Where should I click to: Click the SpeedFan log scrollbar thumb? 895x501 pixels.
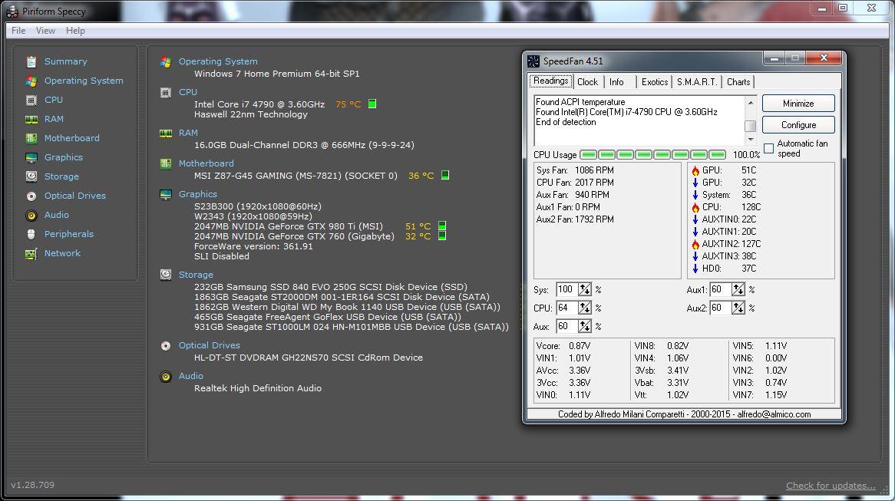tap(751, 126)
